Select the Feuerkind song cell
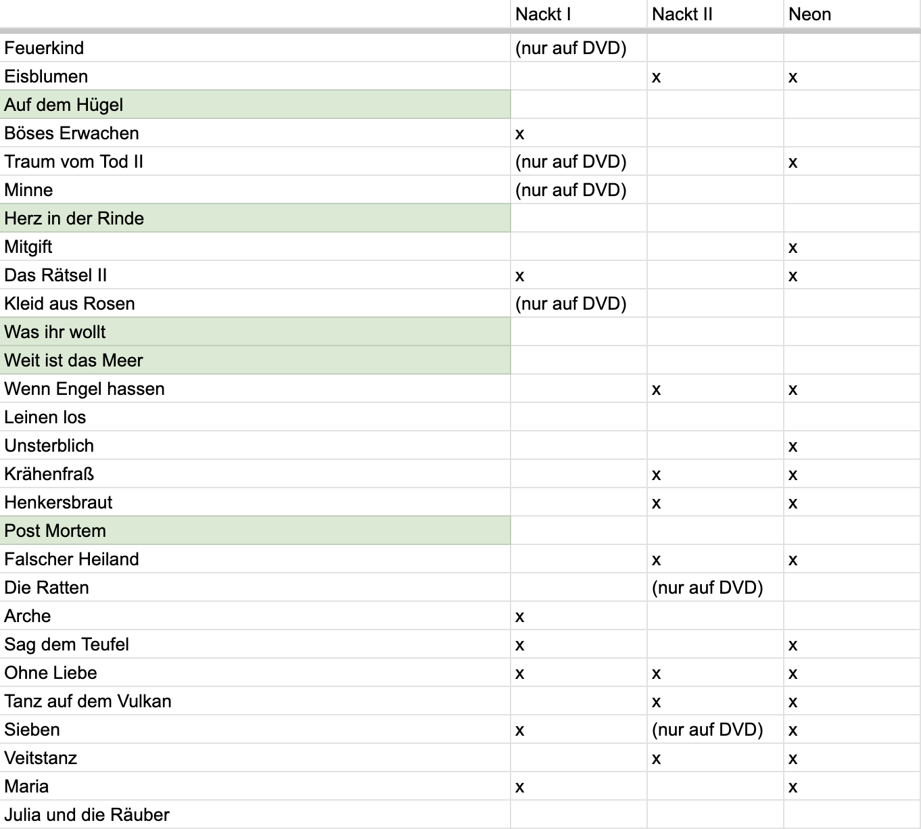921x829 pixels. (255, 48)
